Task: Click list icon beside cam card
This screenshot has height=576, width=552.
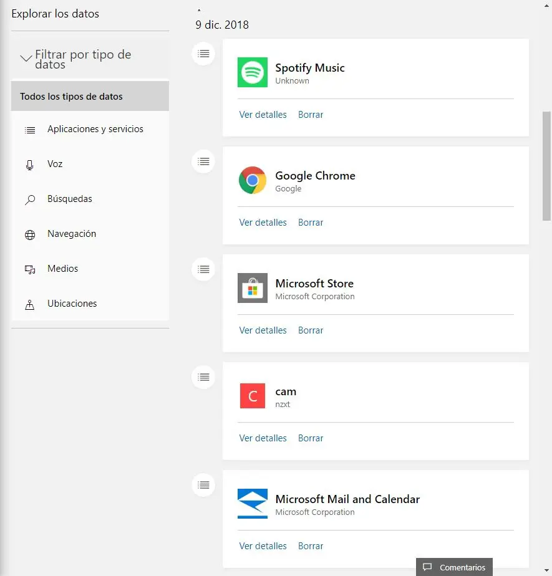Action: pyautogui.click(x=203, y=377)
